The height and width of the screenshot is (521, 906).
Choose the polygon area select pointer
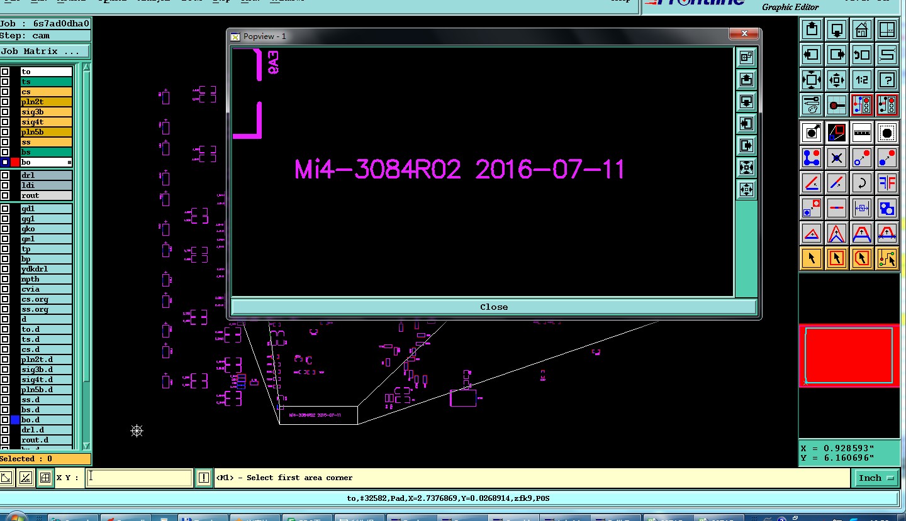click(862, 258)
